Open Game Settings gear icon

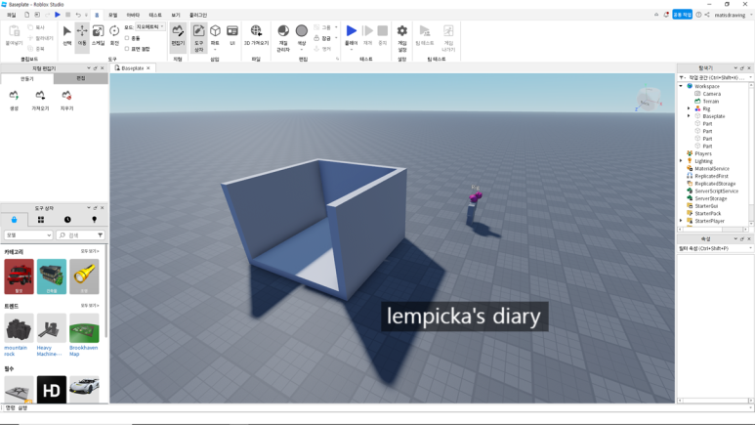[402, 37]
